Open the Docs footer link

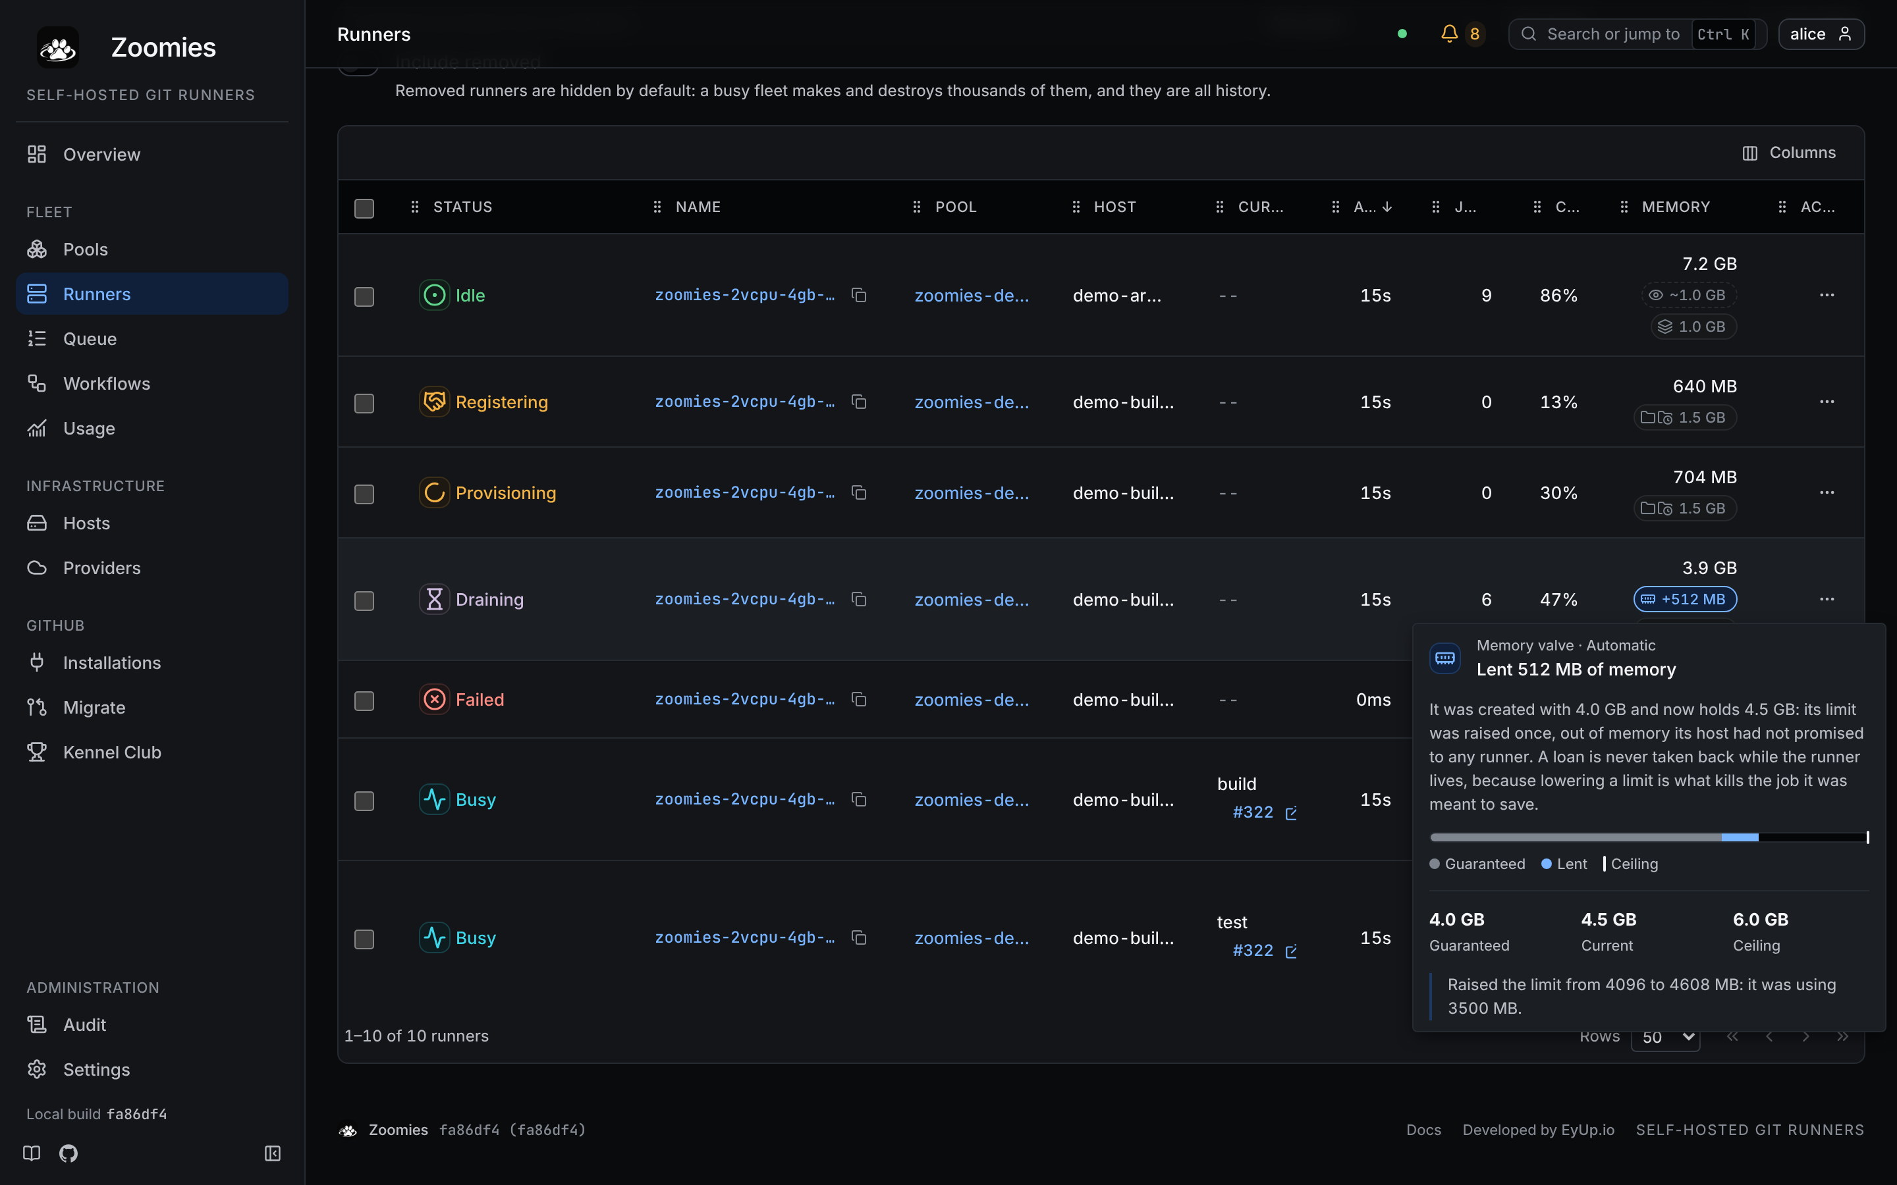point(1423,1129)
